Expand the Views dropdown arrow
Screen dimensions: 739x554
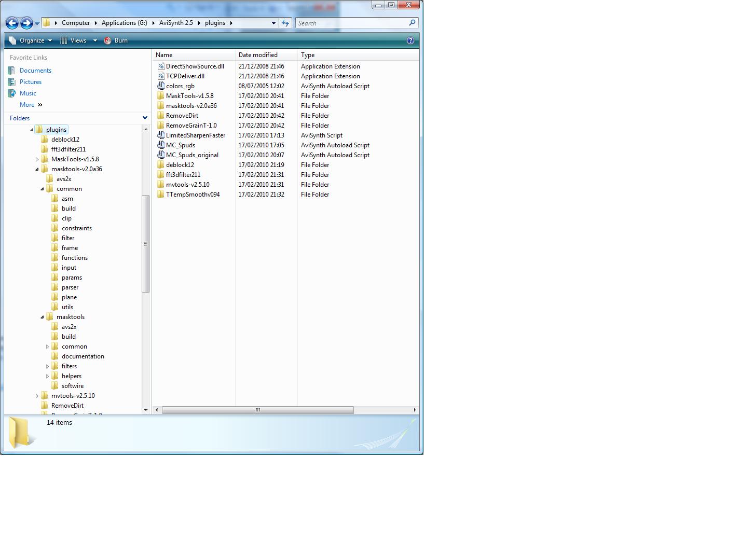click(x=95, y=40)
